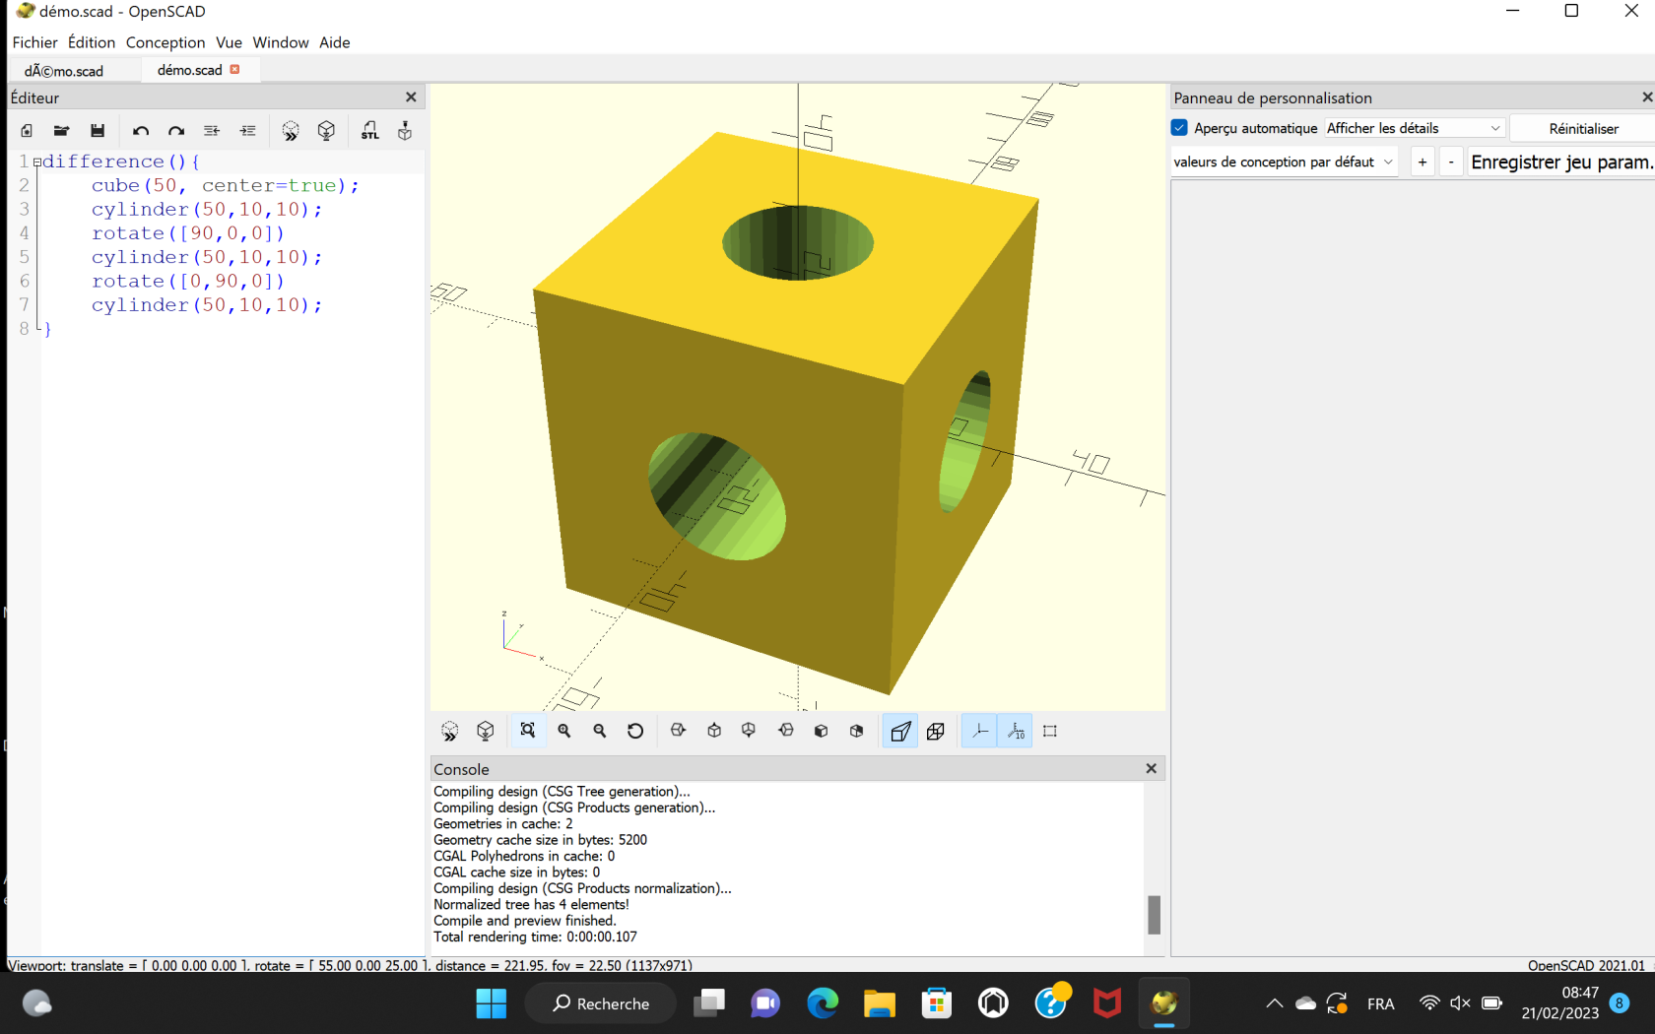Screen dimensions: 1655x1034
Task: Click the plus button to add parameter set
Action: coord(1423,162)
